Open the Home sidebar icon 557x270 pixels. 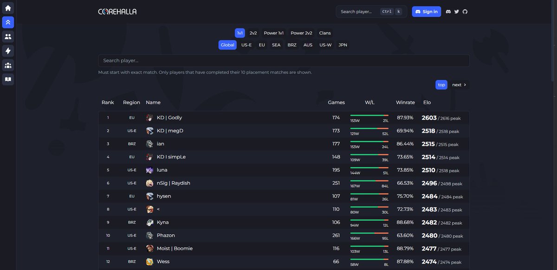8,8
